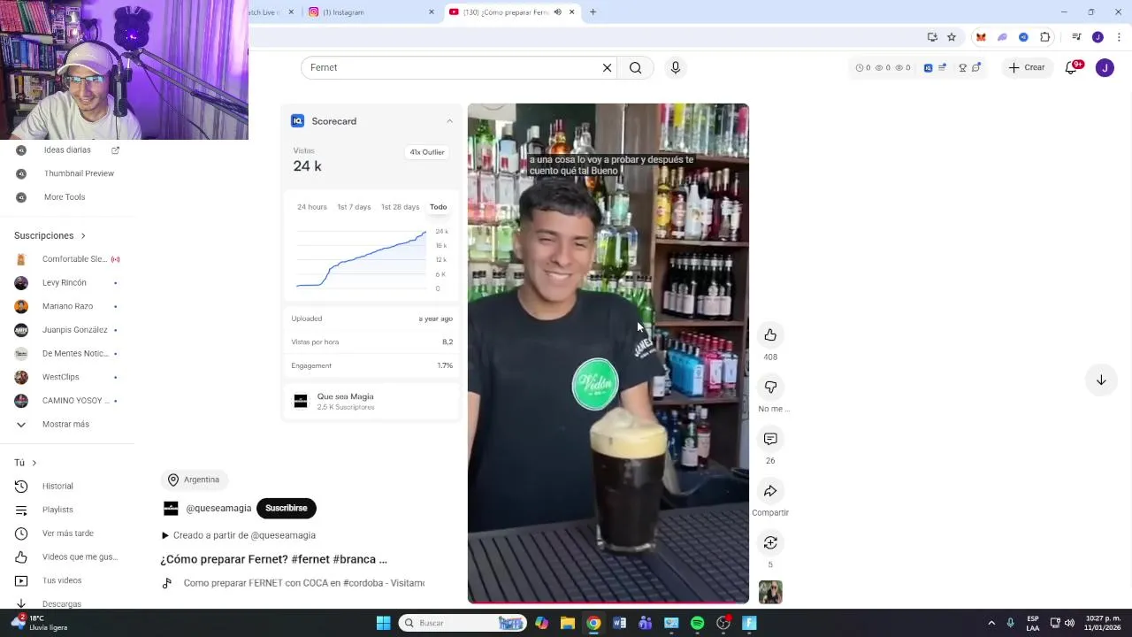
Task: Click the Chrome profile avatar J
Action: coord(1098,37)
